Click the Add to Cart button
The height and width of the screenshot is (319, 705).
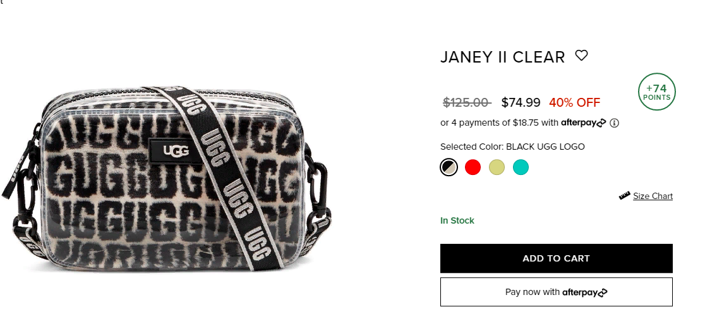(556, 258)
